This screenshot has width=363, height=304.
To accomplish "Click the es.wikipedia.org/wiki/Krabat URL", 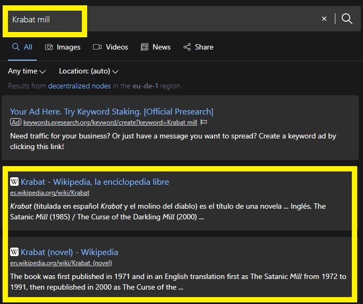I will pyautogui.click(x=50, y=193).
